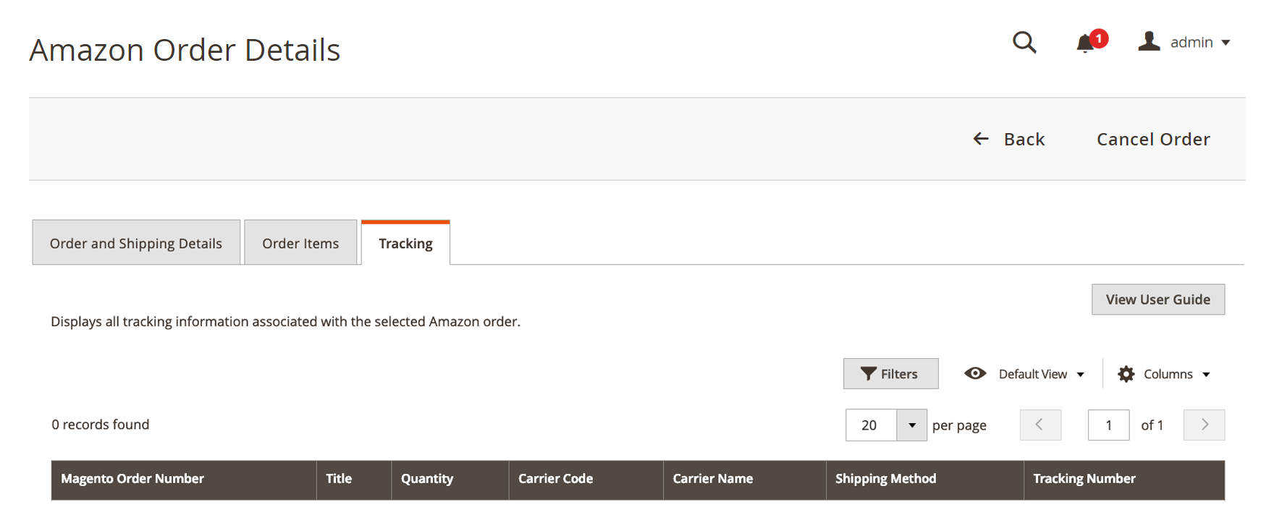
Task: Expand the admin account dropdown arrow
Action: 1226,43
